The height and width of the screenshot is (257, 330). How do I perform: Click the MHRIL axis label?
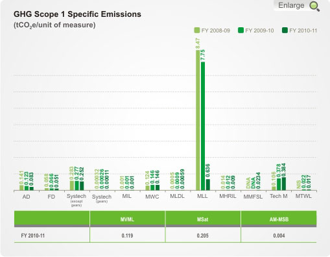point(228,196)
